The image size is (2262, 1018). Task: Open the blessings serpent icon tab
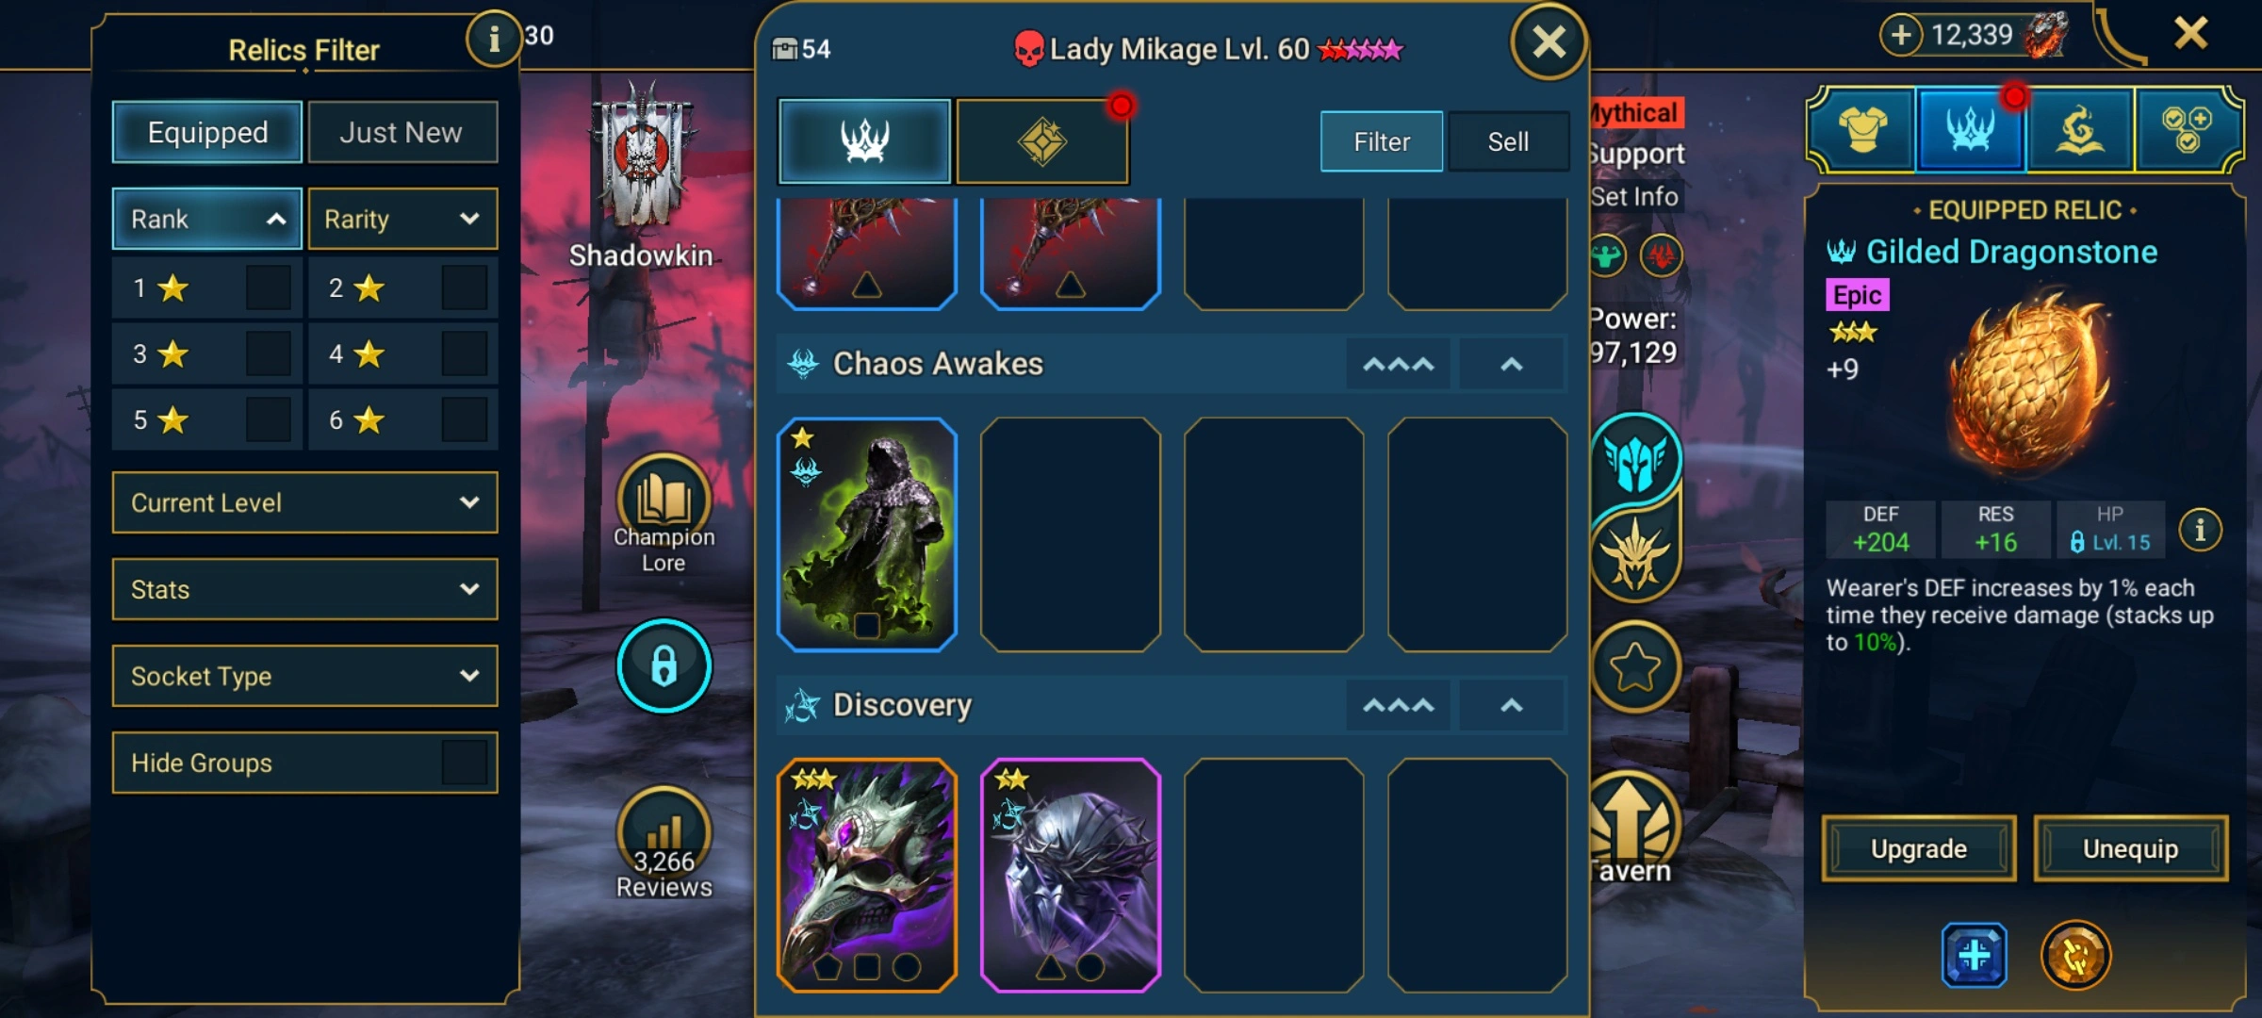click(2079, 129)
